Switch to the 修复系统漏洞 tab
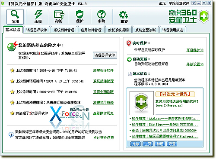Screen dimensions: 216x159 pyautogui.click(x=118, y=30)
